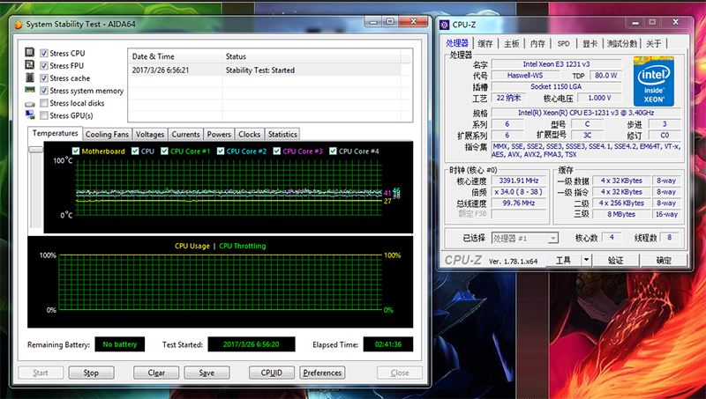The image size is (706, 399).
Task: Click the Save button
Action: tap(207, 373)
